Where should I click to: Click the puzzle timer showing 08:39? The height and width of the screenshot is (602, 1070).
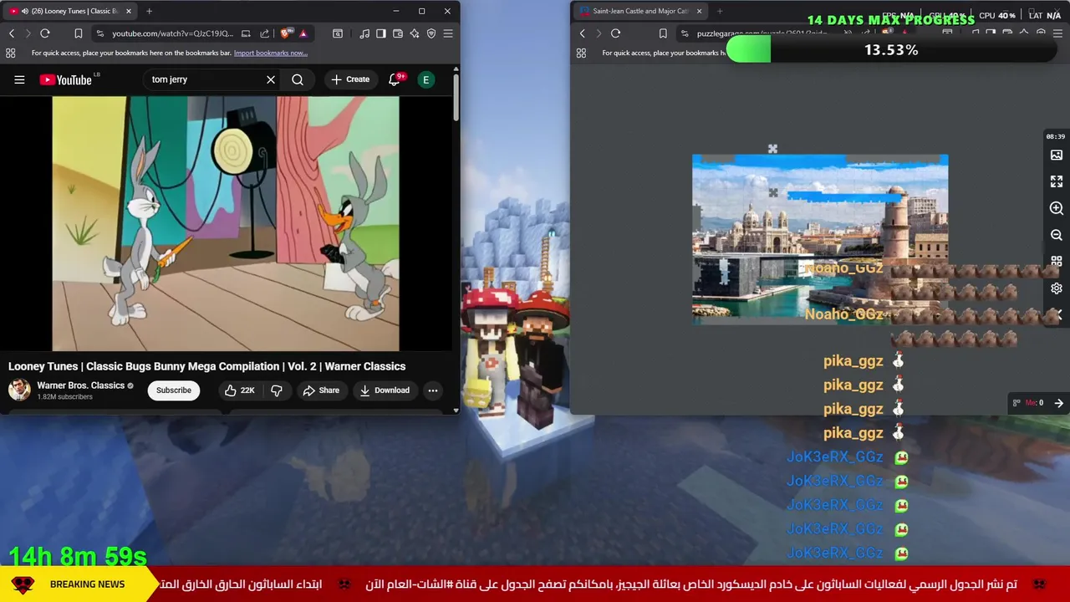tap(1056, 136)
